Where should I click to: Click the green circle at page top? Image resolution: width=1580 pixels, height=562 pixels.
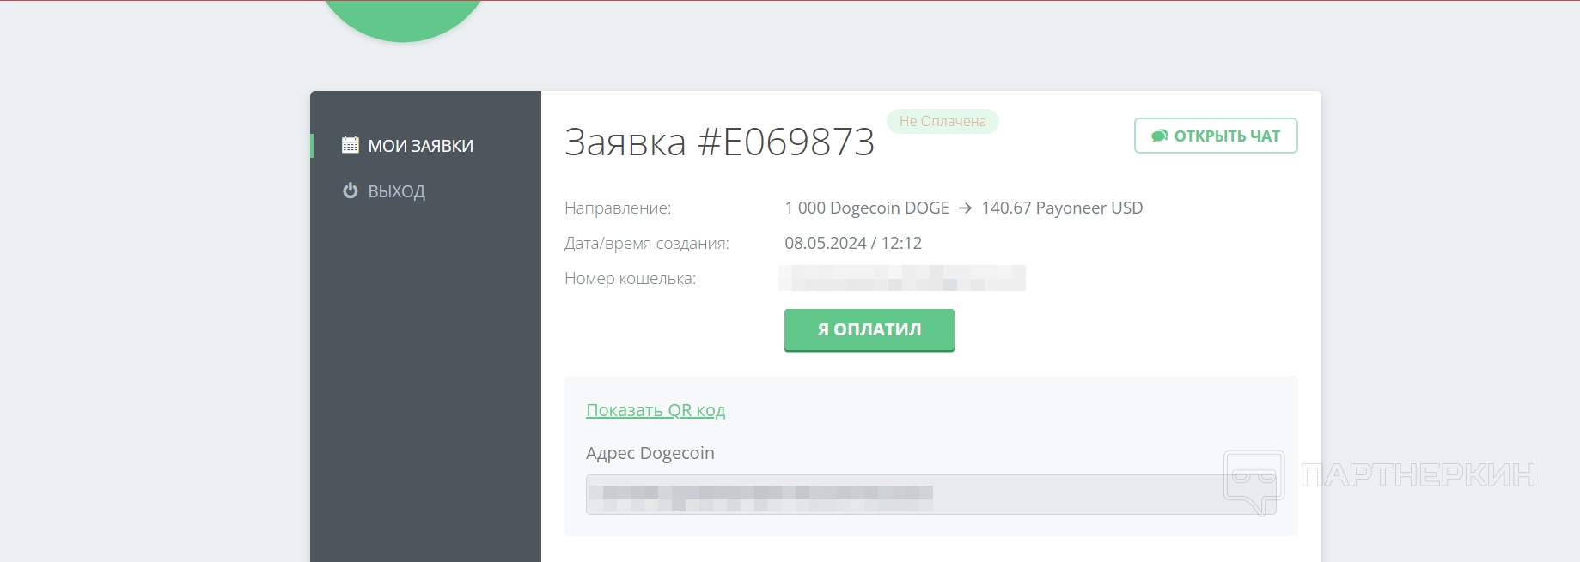(x=403, y=17)
